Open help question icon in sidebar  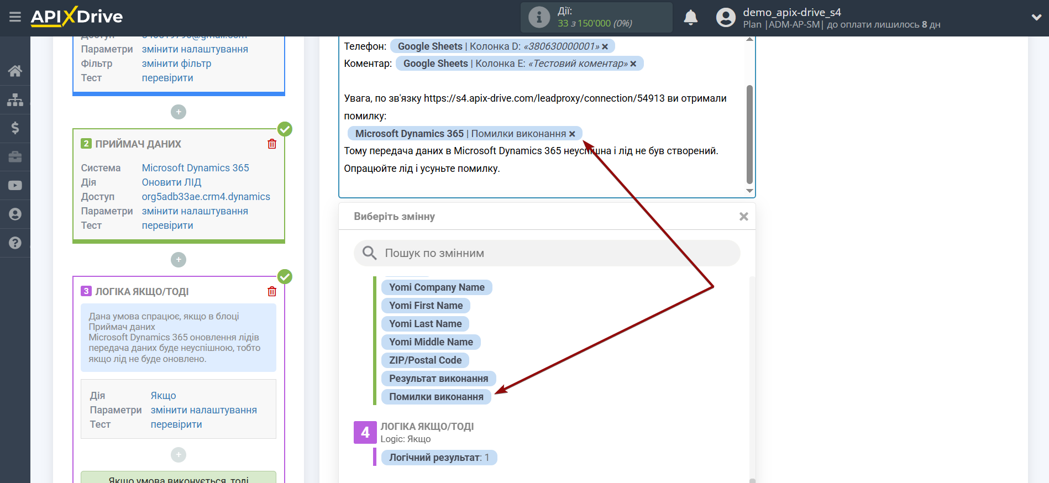(15, 243)
